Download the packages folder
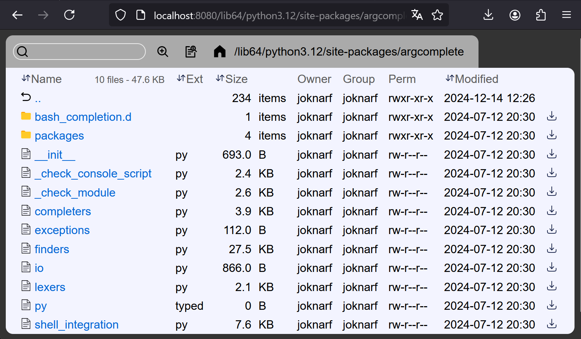 pos(552,135)
